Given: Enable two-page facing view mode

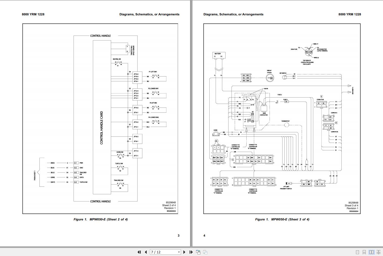Looking at the screenshot, I should point(372,252).
